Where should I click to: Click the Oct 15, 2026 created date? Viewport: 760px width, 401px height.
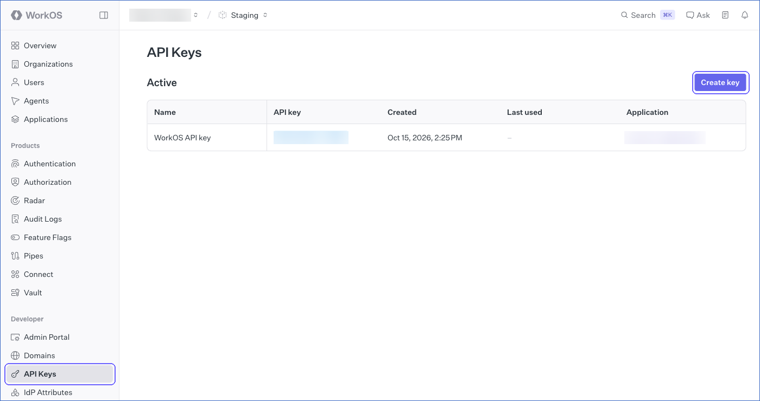(x=425, y=138)
